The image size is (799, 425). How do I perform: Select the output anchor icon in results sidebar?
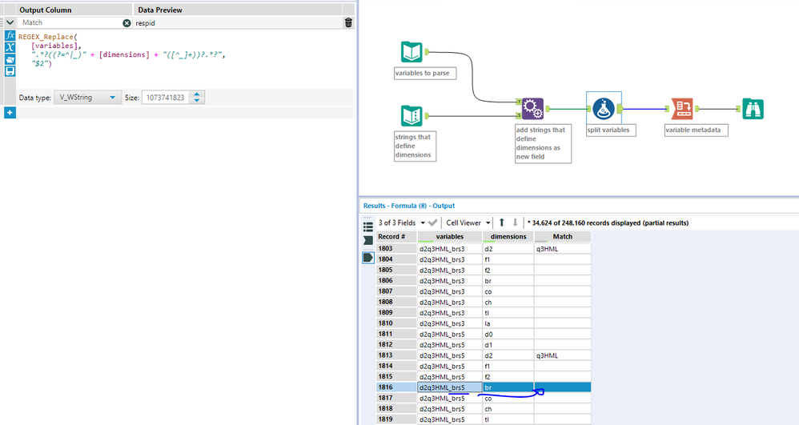click(x=368, y=257)
